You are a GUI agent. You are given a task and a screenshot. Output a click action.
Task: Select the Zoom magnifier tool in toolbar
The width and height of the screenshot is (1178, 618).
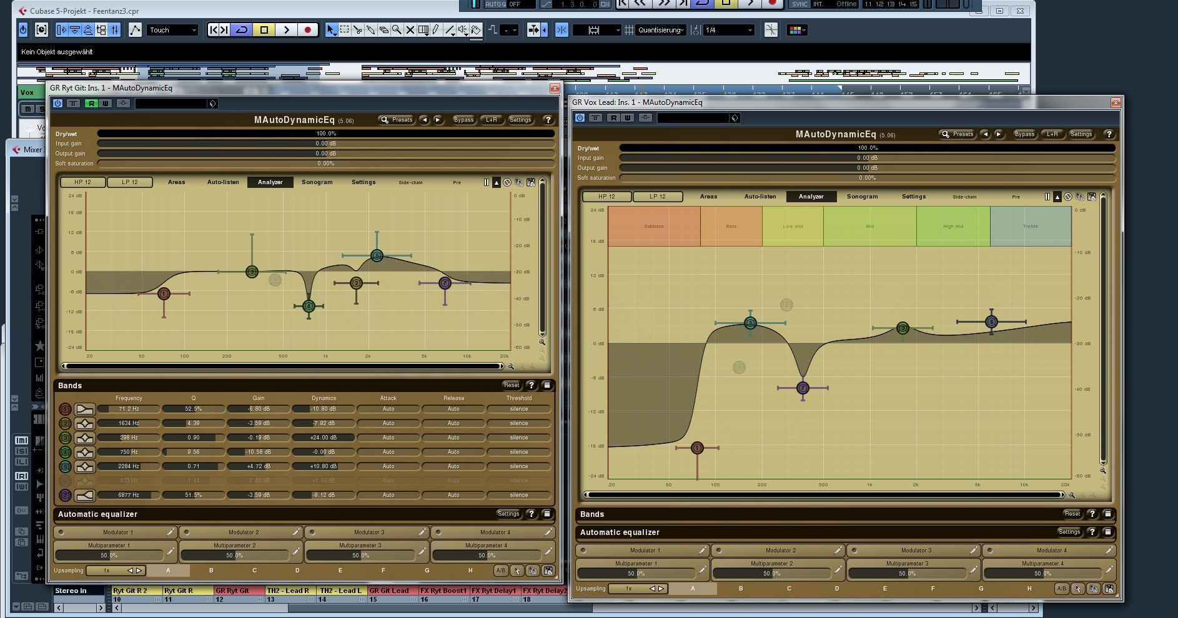[397, 29]
